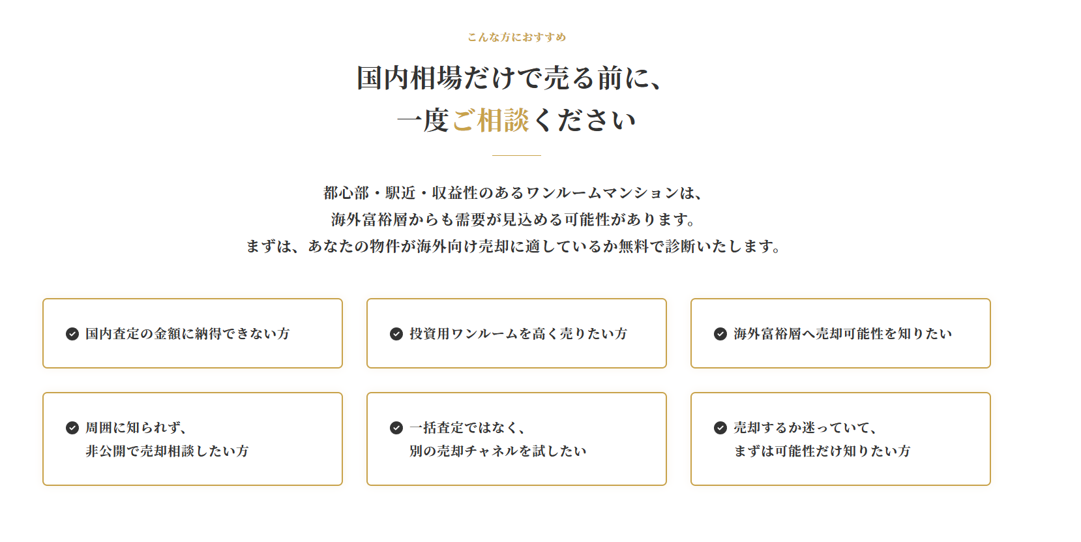Click the checkmark icon beside 投資用ワンルームを高く売りたい方
Screen dimensions: 1081x542
coord(396,334)
